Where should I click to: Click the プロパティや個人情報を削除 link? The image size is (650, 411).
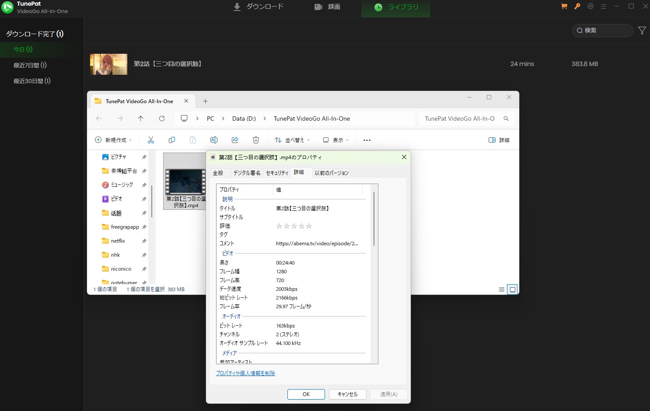click(x=245, y=373)
